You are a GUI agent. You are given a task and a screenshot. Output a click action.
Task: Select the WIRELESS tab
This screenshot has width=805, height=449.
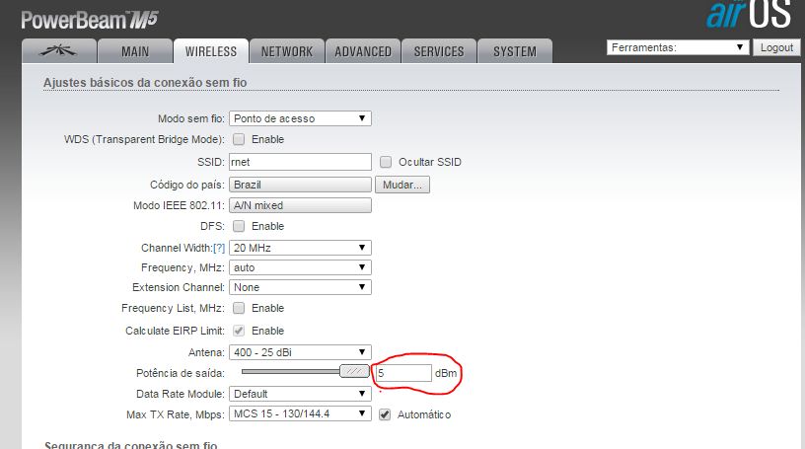[x=211, y=51]
